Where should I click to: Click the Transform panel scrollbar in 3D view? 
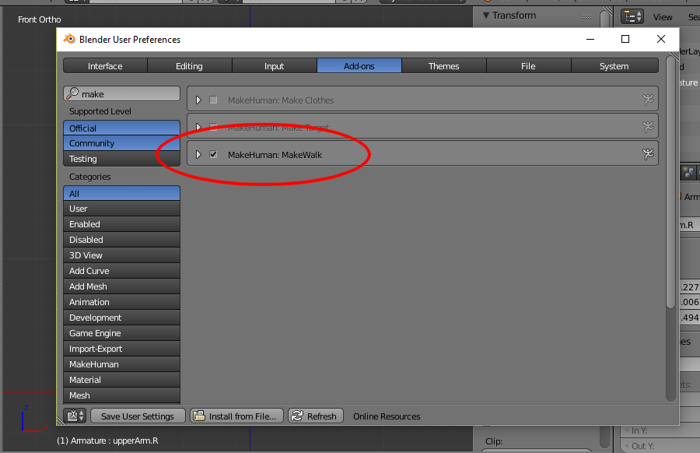click(605, 18)
